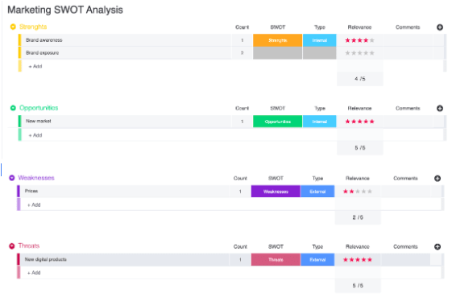The width and height of the screenshot is (452, 297).
Task: Click + Add row under Opportunities group
Action: 35,135
